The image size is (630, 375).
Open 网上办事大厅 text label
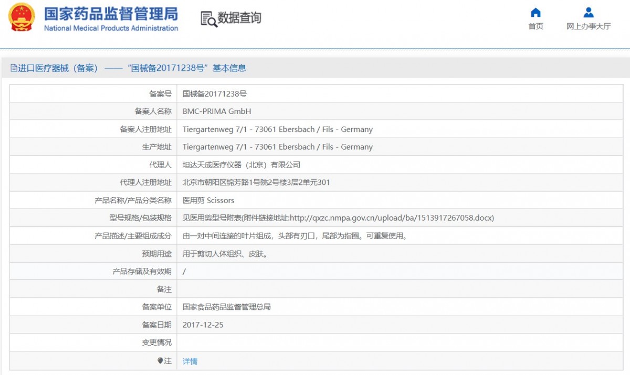coord(589,26)
